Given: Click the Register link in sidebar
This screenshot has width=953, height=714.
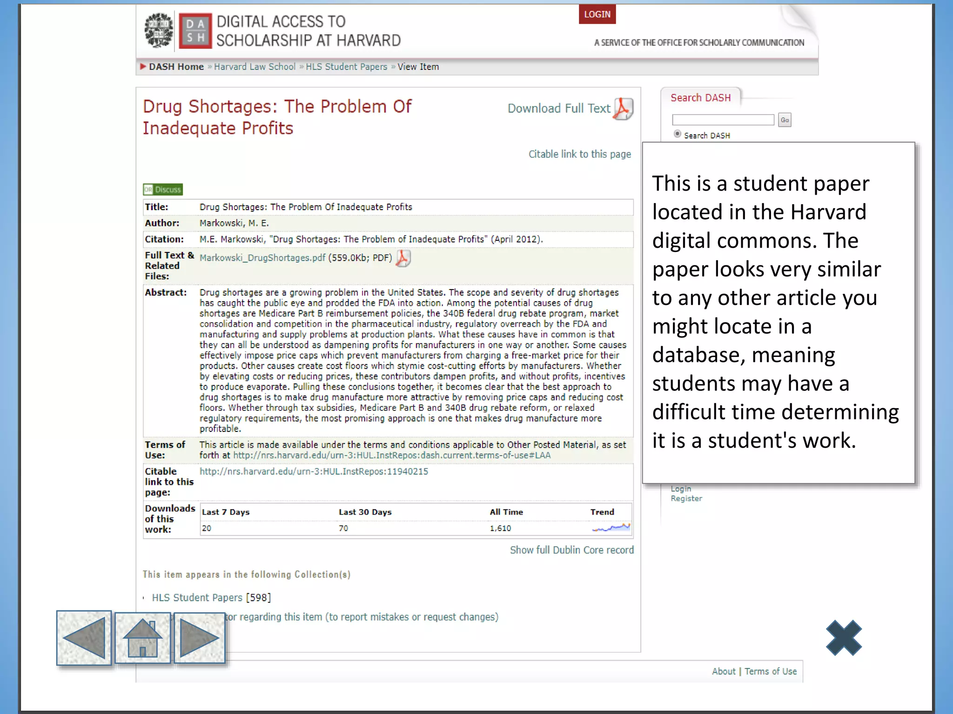Looking at the screenshot, I should coord(686,499).
